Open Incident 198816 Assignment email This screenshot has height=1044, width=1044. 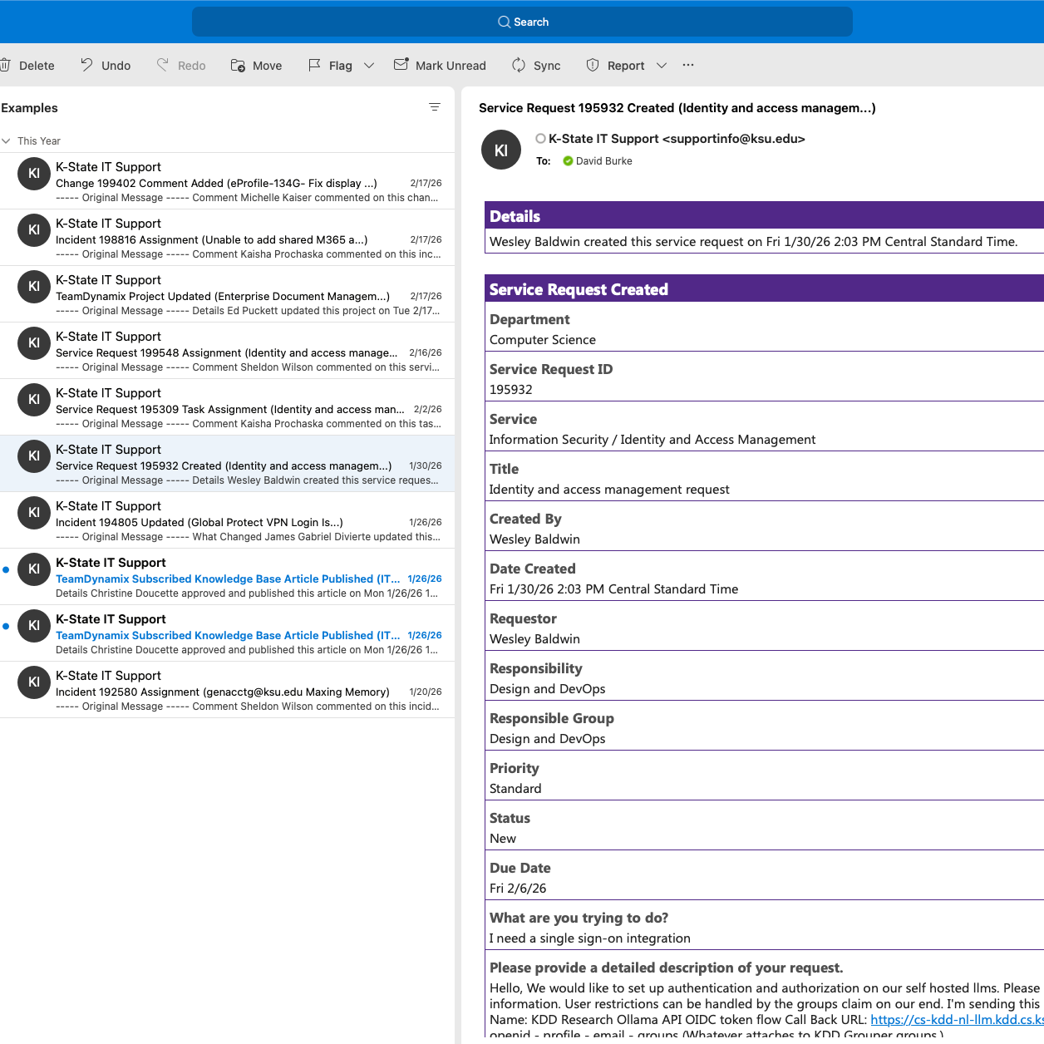coord(228,238)
